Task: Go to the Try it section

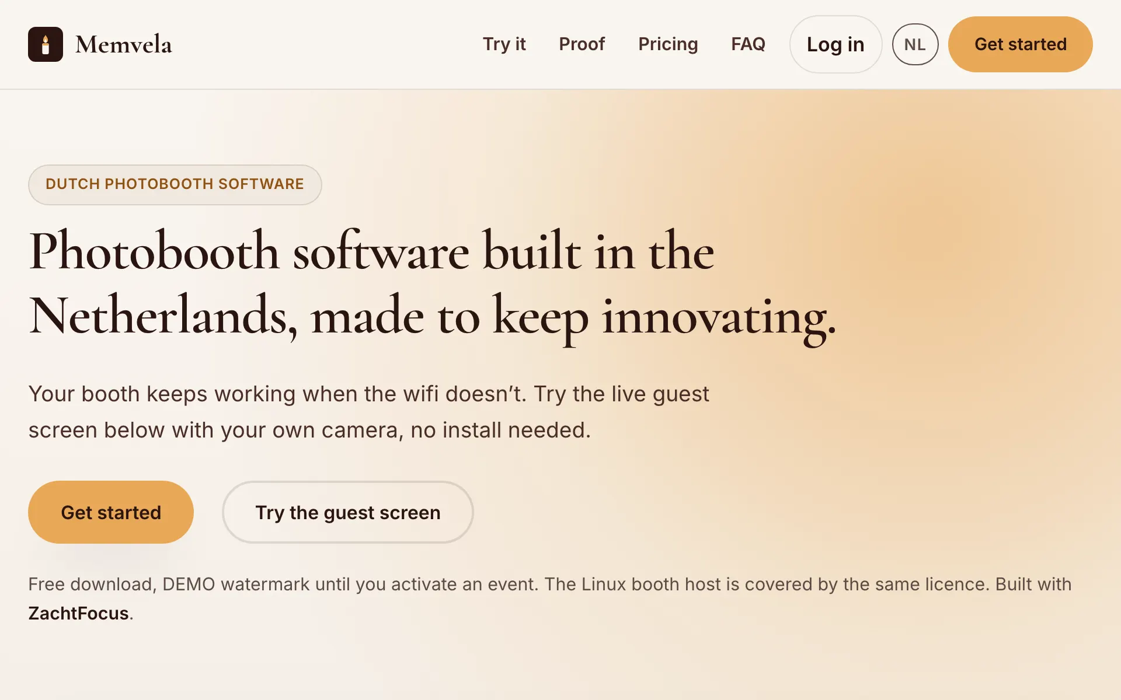Action: (x=504, y=44)
